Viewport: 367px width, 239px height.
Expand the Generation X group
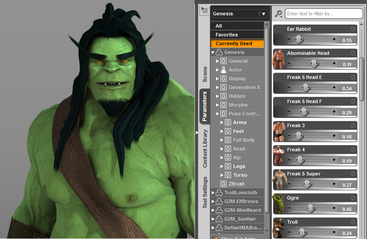pyautogui.click(x=217, y=88)
